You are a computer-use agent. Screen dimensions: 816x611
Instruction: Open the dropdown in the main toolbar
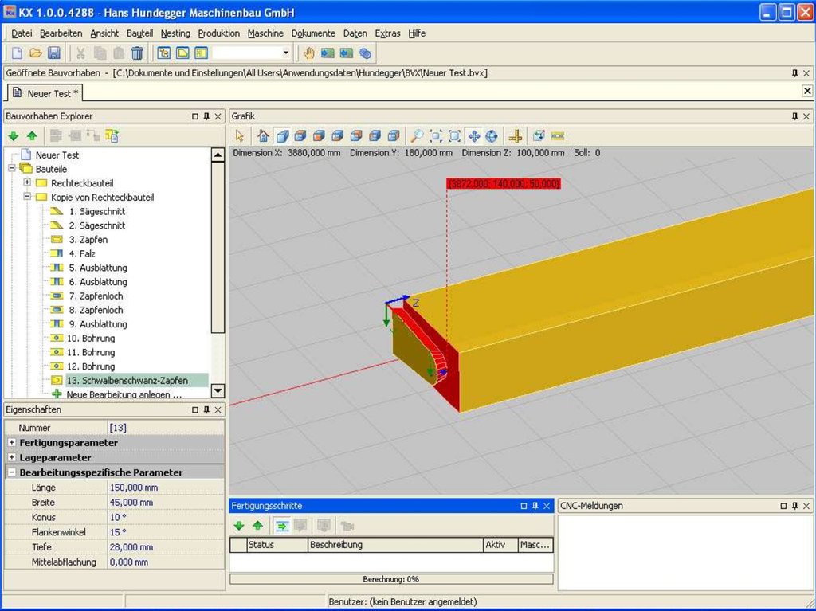pyautogui.click(x=286, y=53)
